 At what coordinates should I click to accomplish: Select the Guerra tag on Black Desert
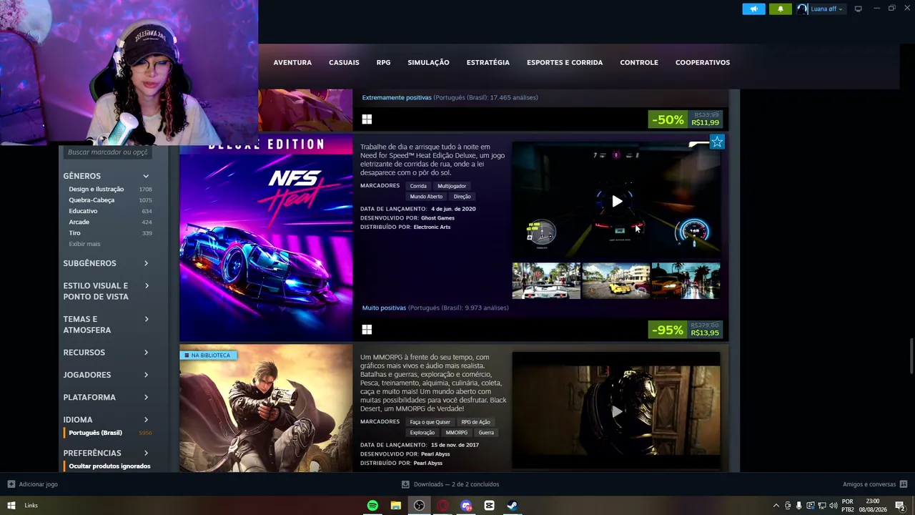[x=486, y=433]
